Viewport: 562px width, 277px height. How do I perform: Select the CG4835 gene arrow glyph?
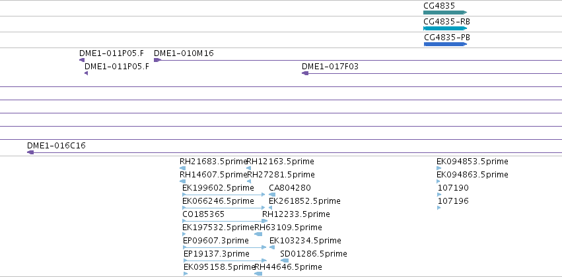[x=445, y=13]
